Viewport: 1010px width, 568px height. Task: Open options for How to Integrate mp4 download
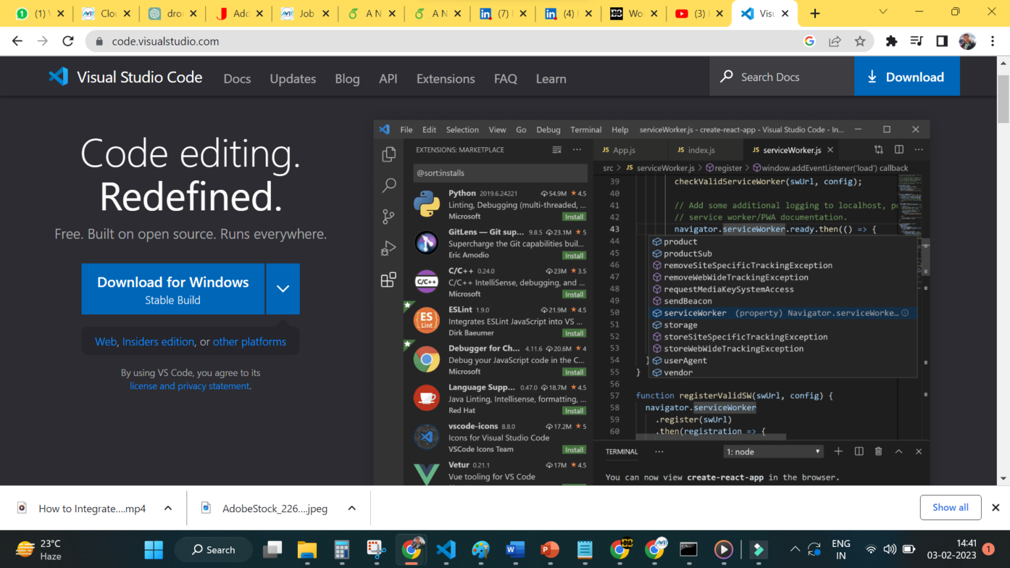[x=168, y=508]
